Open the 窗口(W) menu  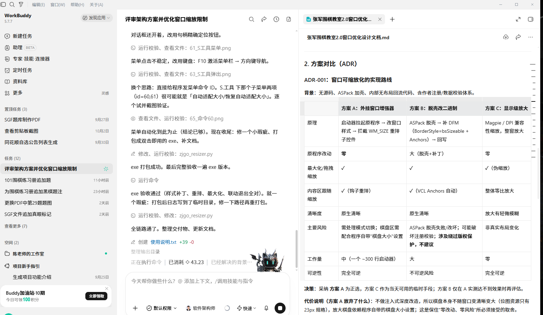(x=58, y=5)
